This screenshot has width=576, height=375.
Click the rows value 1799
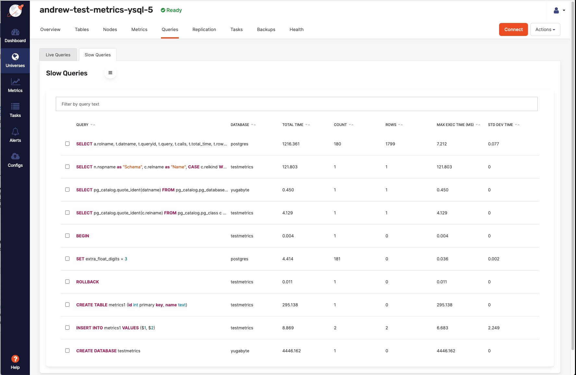(x=390, y=144)
